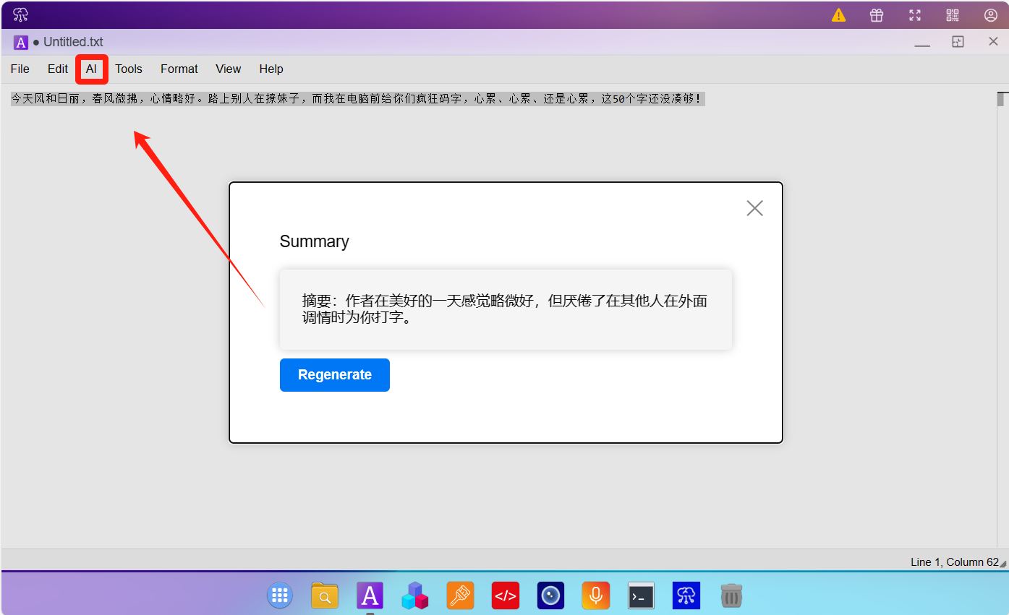
Task: Show the QR code icon
Action: (x=953, y=15)
